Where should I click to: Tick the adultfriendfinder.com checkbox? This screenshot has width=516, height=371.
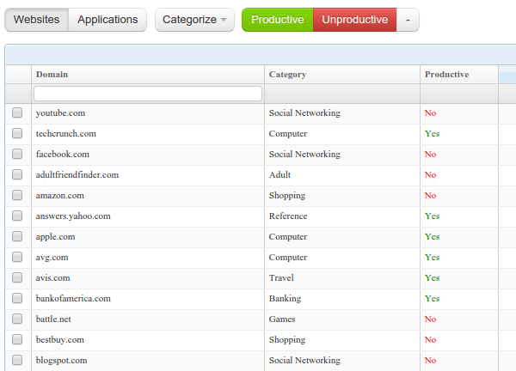[17, 174]
